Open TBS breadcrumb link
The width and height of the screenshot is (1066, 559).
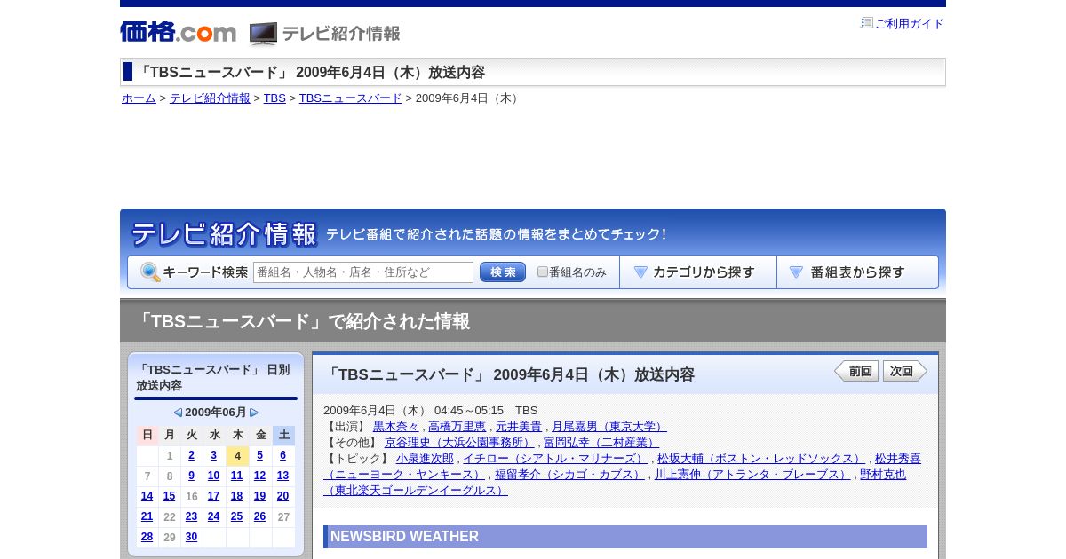(x=274, y=98)
